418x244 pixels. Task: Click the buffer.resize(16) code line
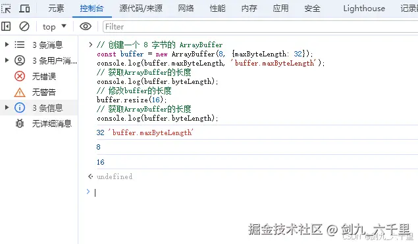(x=132, y=100)
